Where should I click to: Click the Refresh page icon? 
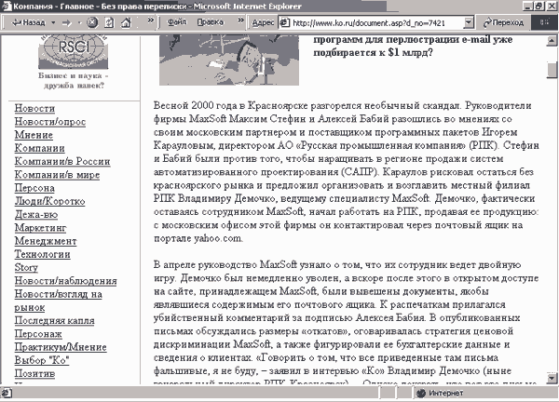(109, 22)
